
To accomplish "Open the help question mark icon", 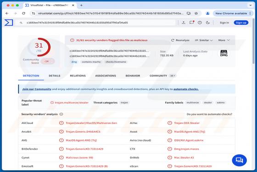I will pos(200,23).
